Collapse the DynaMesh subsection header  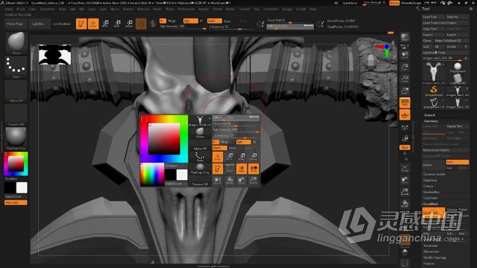(430, 204)
